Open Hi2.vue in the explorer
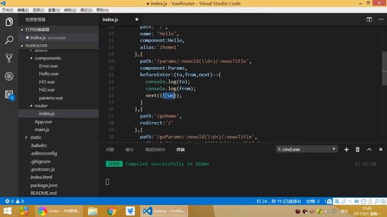The image size is (387, 217). point(47,90)
